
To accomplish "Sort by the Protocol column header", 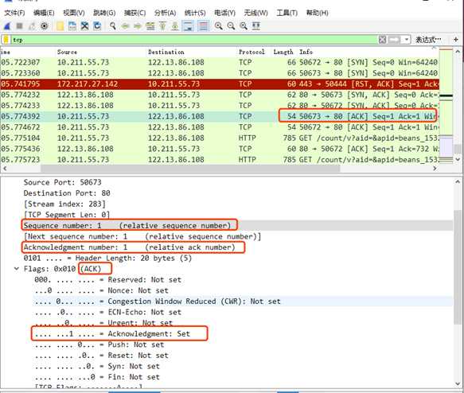I will click(251, 52).
